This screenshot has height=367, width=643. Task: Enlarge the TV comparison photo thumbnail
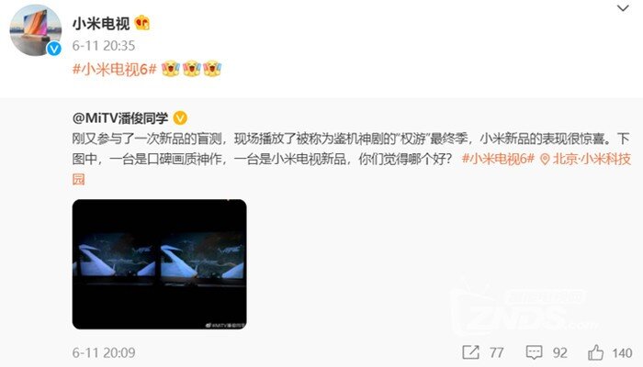click(x=160, y=264)
